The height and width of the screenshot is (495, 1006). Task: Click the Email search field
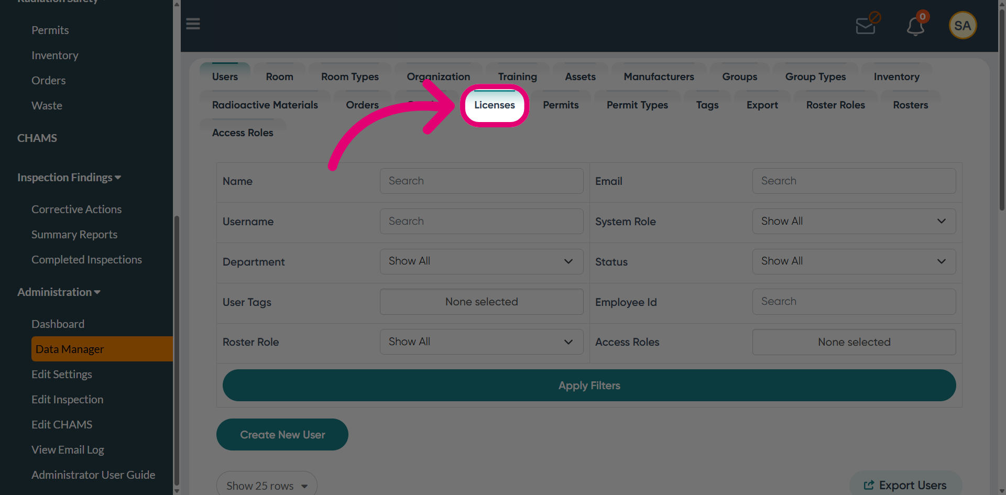(x=854, y=181)
